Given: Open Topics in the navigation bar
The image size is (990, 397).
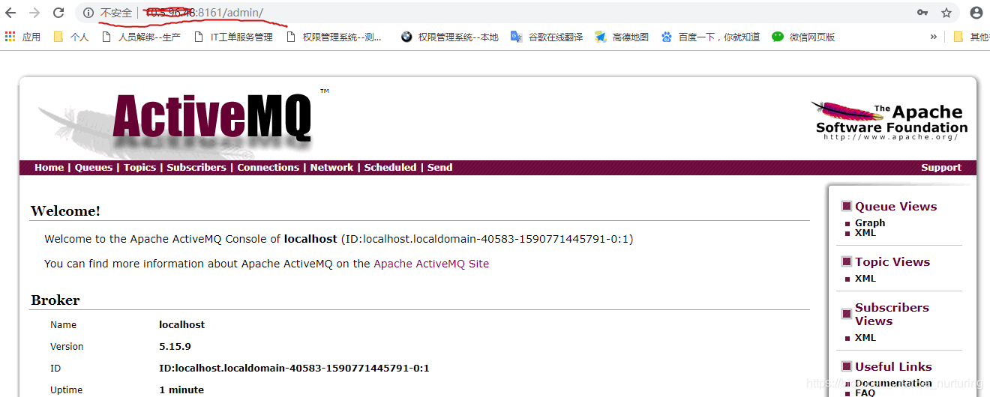Looking at the screenshot, I should click(x=139, y=168).
